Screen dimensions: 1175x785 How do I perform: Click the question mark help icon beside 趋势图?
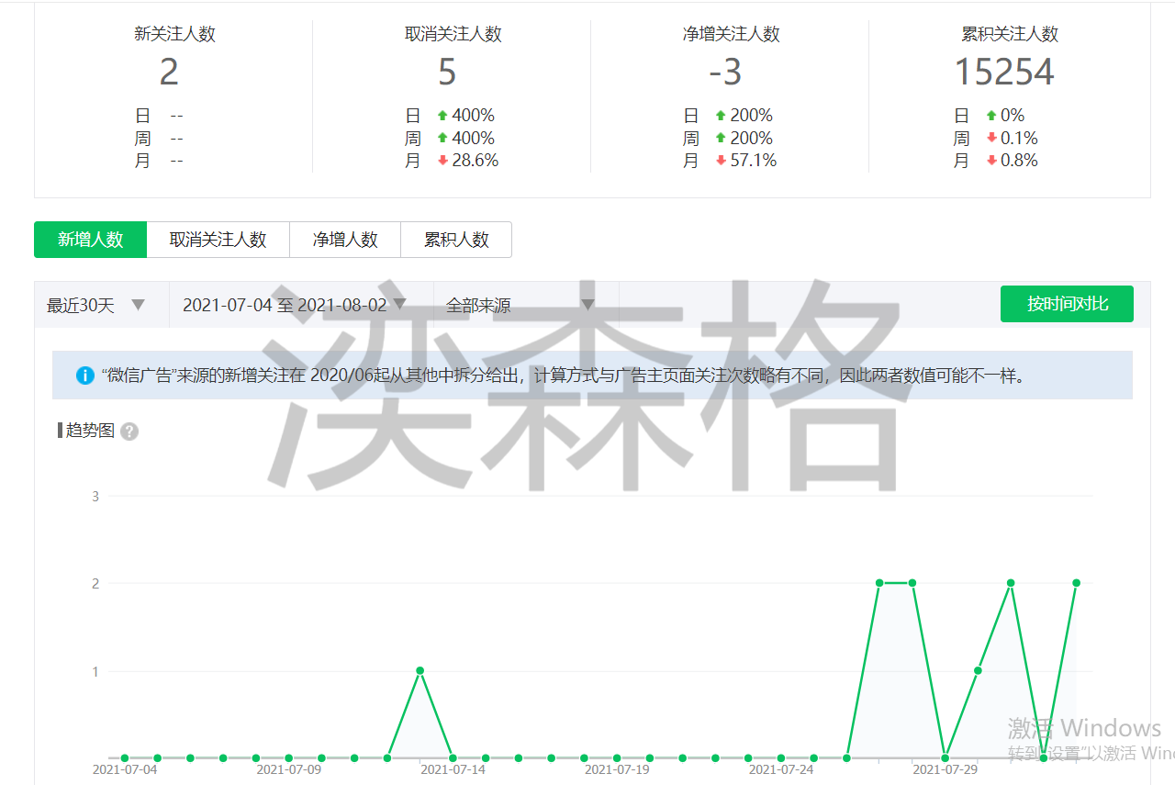click(x=129, y=432)
